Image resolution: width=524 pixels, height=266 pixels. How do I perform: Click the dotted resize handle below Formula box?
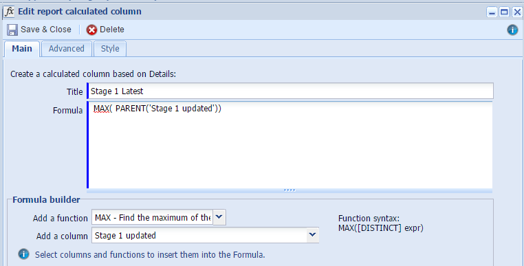(290, 190)
